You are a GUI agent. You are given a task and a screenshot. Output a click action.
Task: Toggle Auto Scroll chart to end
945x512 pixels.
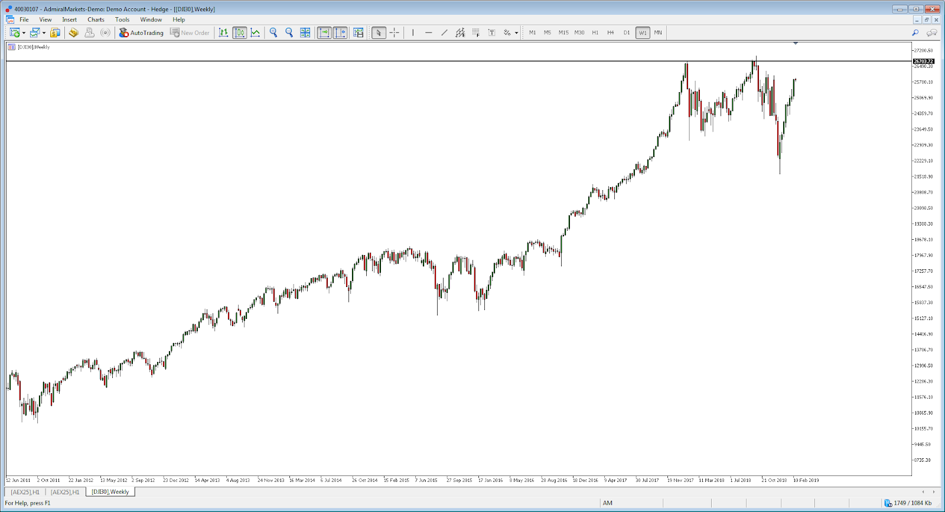[x=324, y=32]
